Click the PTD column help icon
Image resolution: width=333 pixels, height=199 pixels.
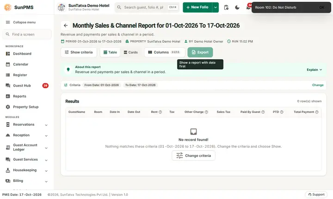point(282,112)
